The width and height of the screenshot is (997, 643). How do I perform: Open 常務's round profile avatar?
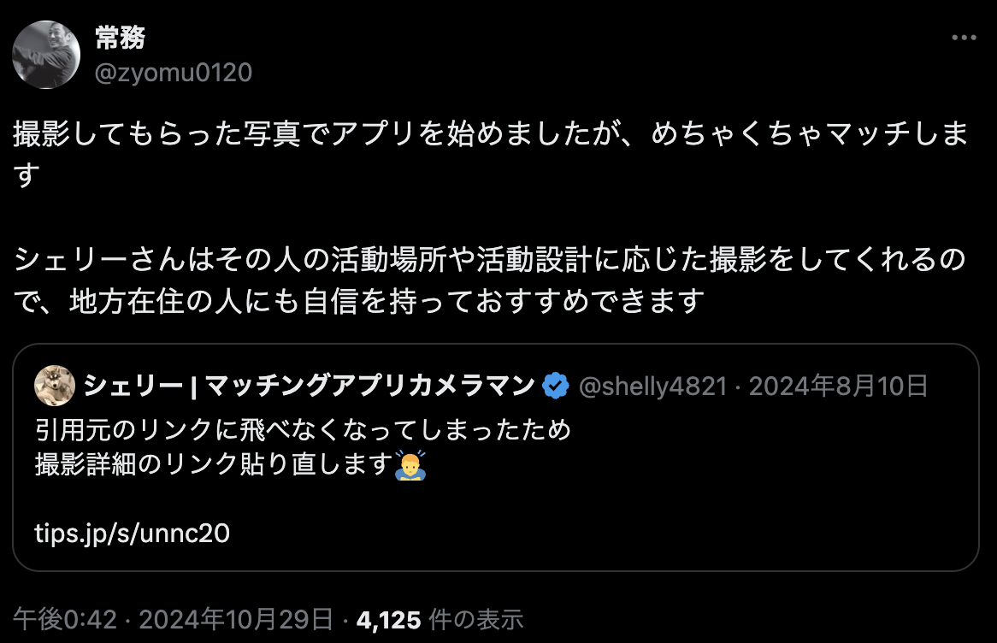coord(46,55)
